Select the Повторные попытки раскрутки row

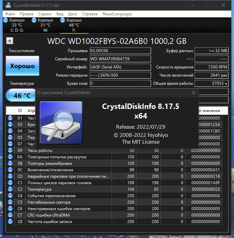point(114,157)
